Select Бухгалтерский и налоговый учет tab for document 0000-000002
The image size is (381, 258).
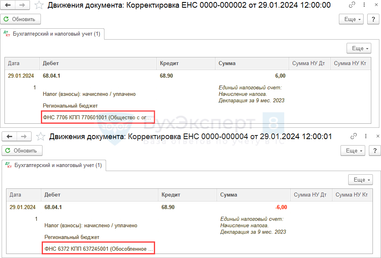click(53, 34)
